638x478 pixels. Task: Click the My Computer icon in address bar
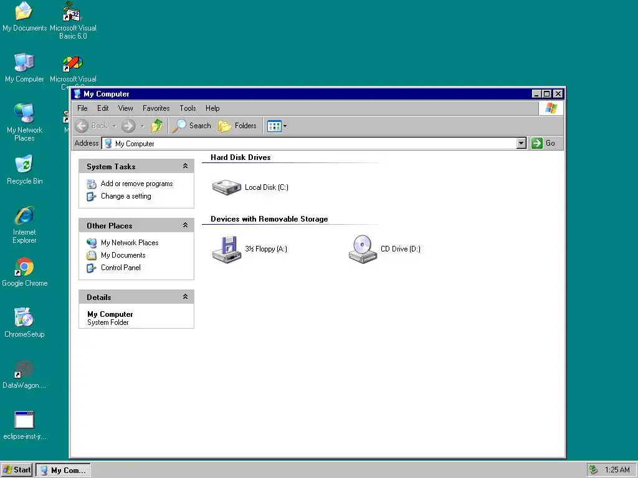click(108, 144)
